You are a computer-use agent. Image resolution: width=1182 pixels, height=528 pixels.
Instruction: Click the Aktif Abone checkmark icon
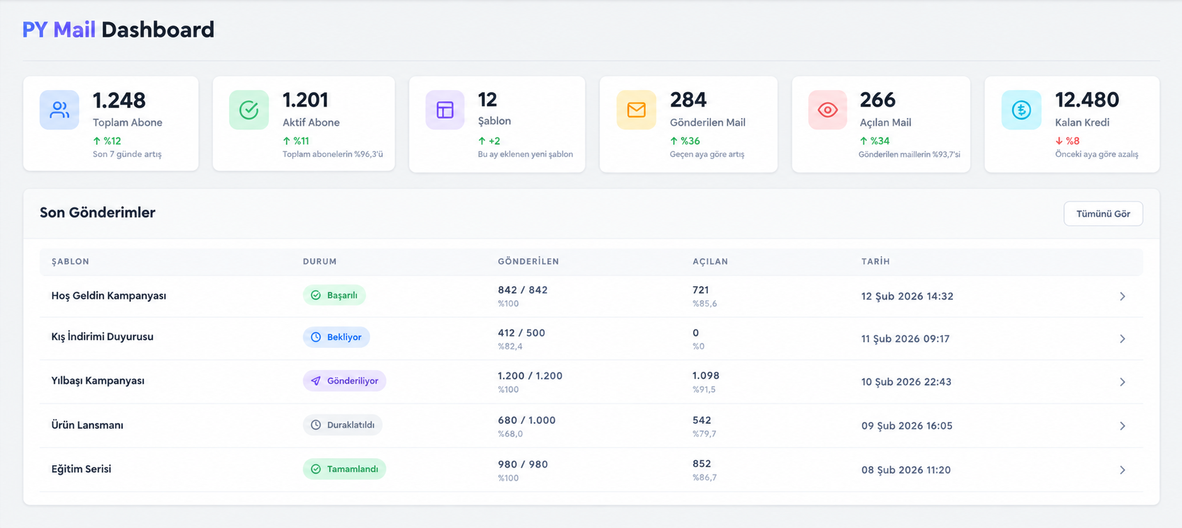249,110
